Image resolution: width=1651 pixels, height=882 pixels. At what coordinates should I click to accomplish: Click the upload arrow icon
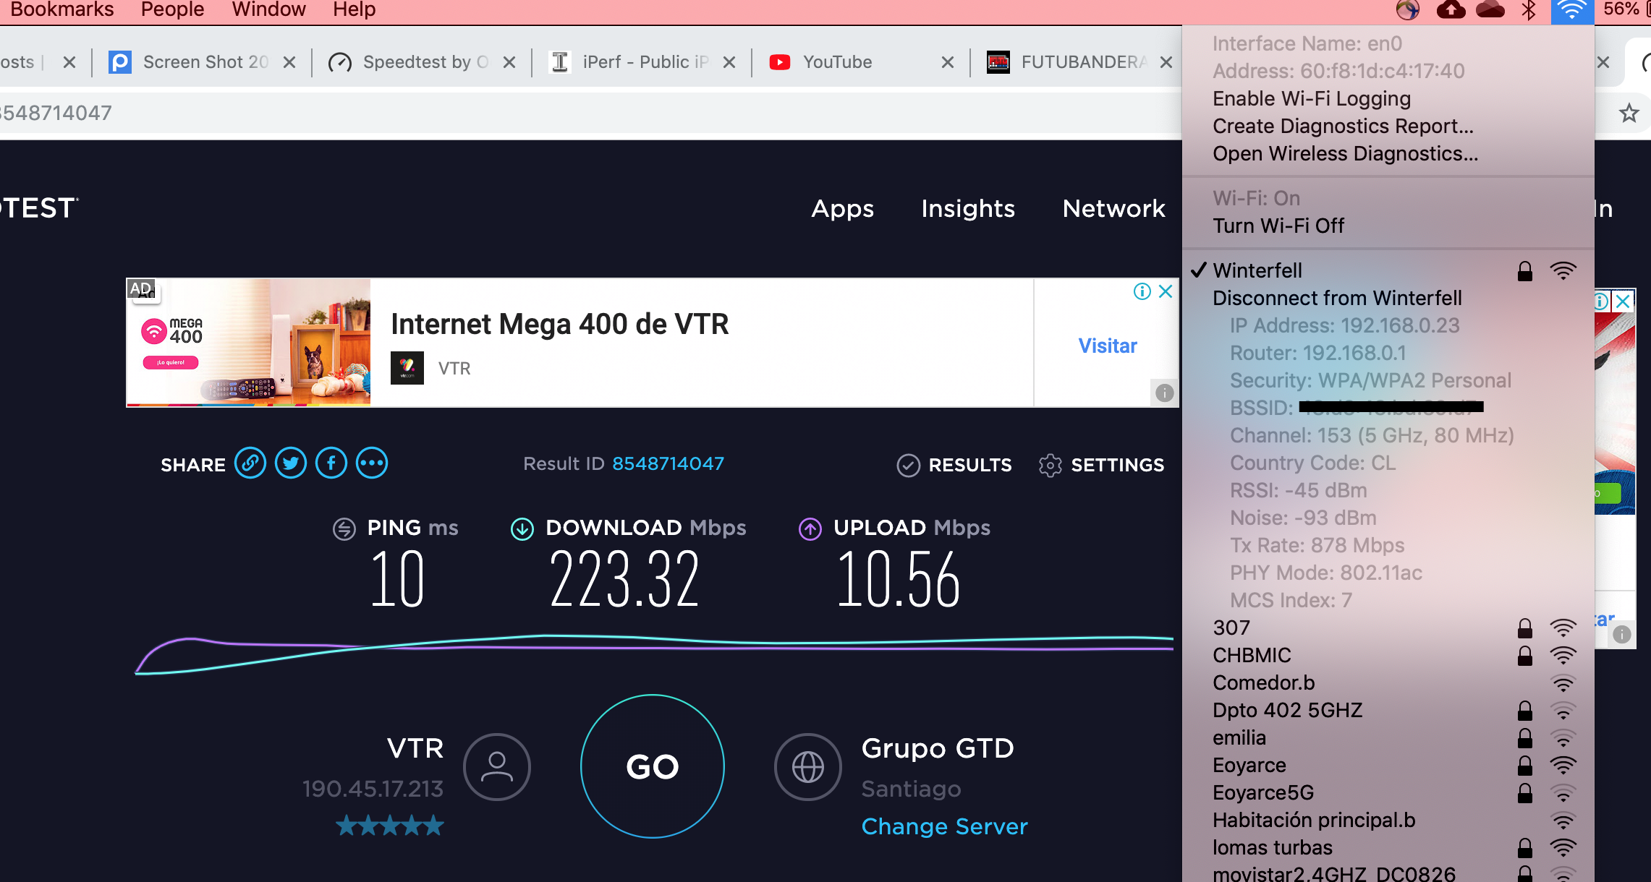pos(810,529)
